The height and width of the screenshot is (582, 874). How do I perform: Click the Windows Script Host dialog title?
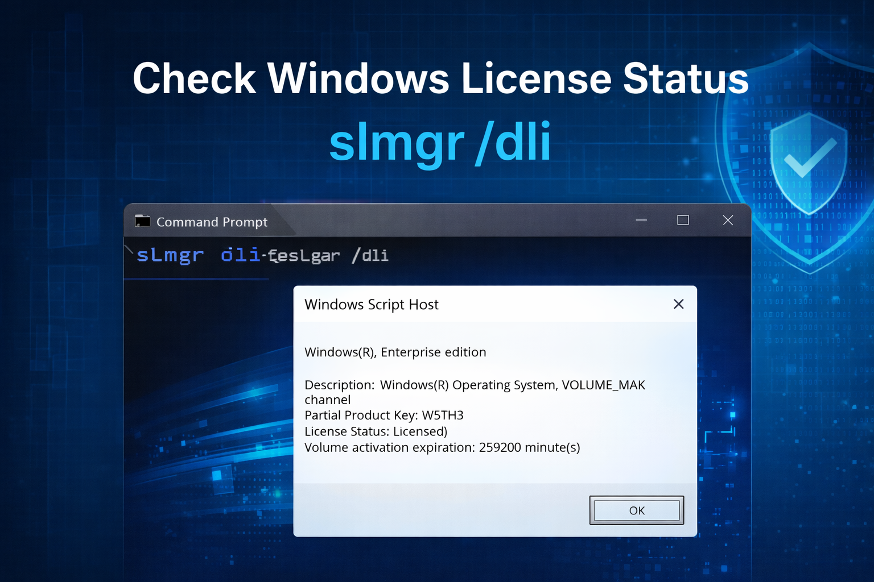(x=372, y=304)
